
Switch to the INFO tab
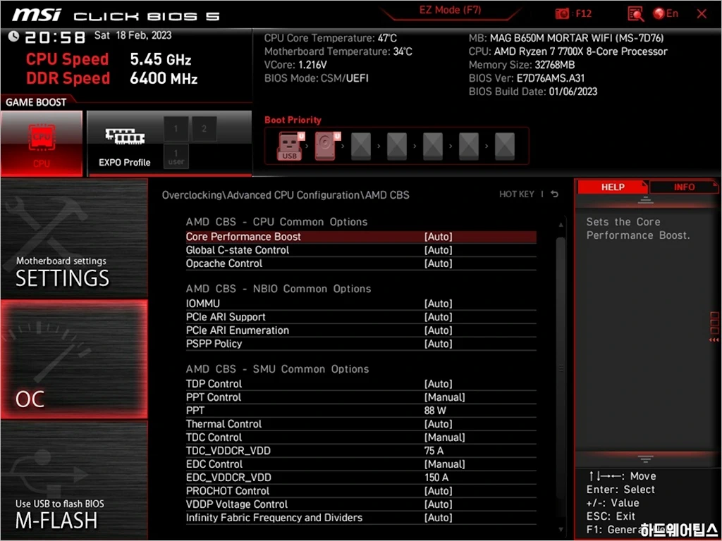(684, 187)
